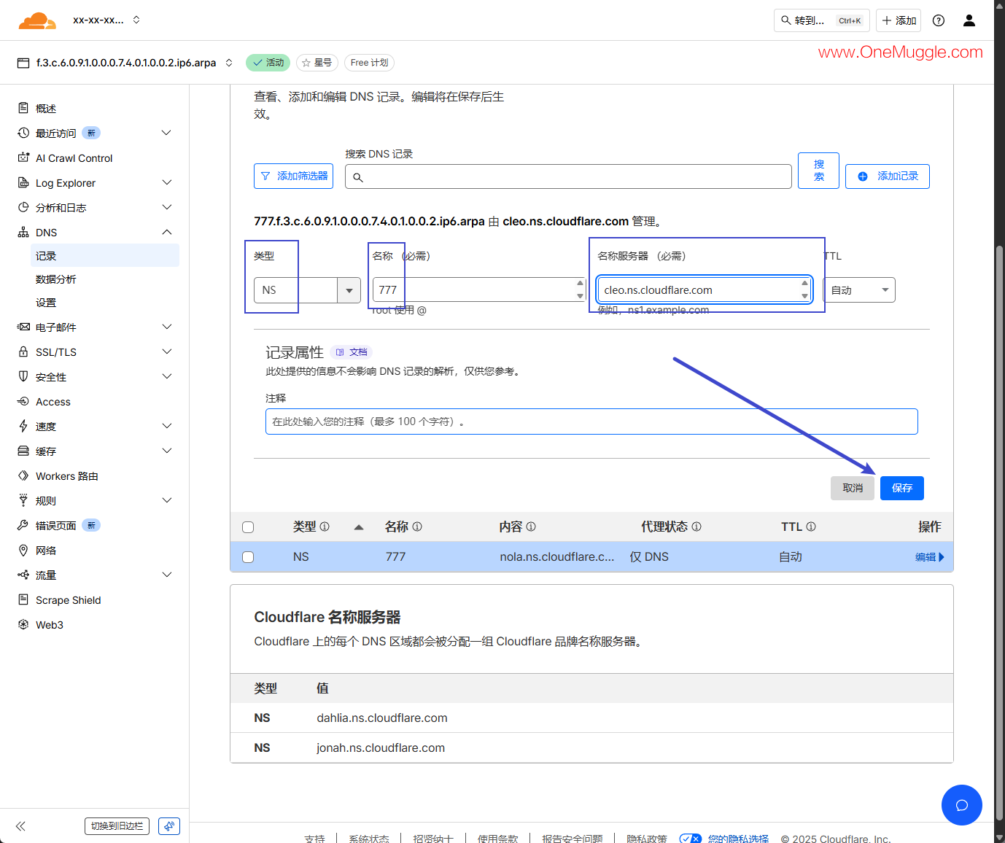Expand 安全性 section
1005x843 pixels.
click(166, 376)
